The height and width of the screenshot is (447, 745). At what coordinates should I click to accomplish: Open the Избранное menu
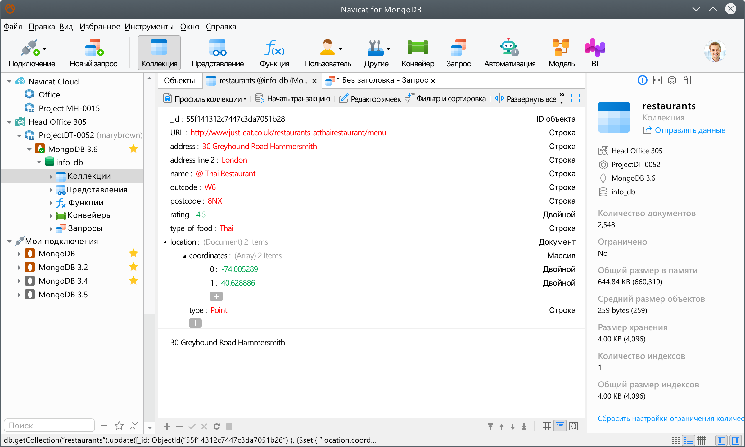[100, 27]
